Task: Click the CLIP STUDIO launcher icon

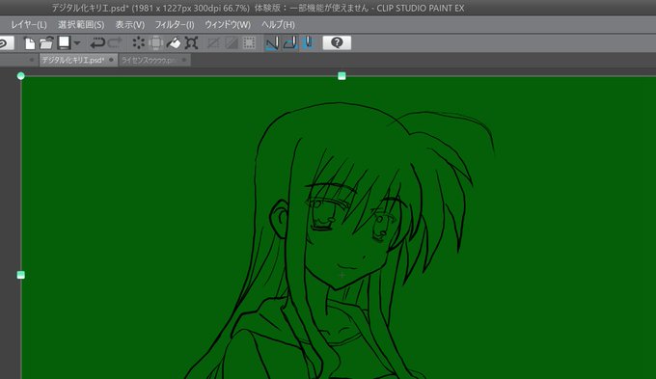Action: (6, 42)
